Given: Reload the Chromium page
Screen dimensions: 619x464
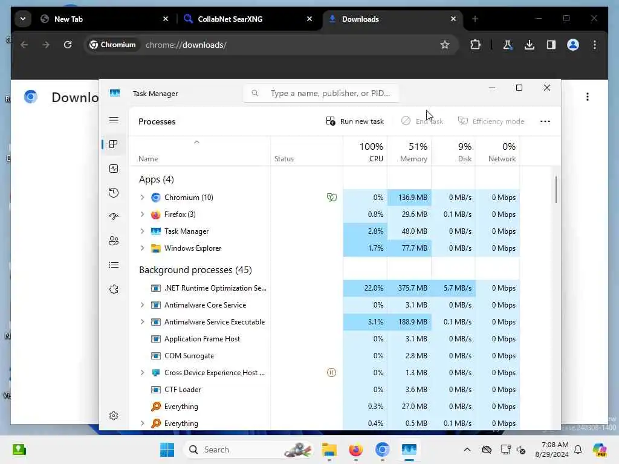Looking at the screenshot, I should pos(68,45).
